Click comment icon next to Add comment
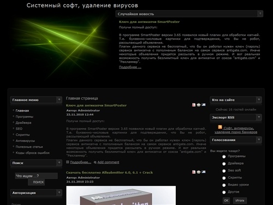Viewport: 273px width, 205px height. coord(95,162)
